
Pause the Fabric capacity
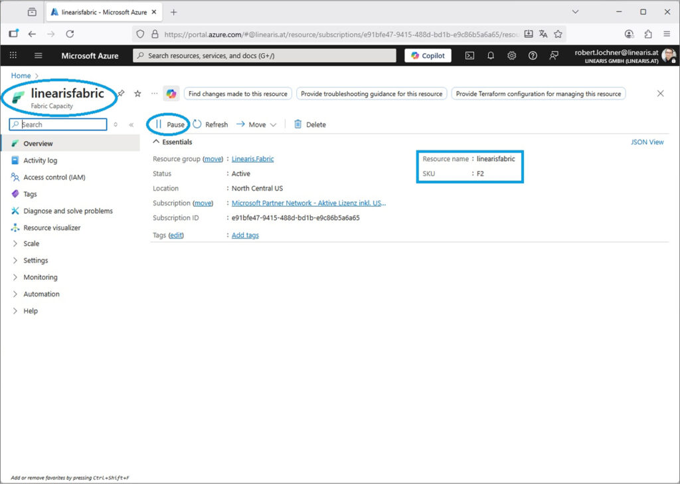click(x=171, y=124)
